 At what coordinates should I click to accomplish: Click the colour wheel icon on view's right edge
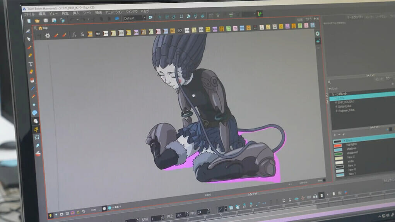pyautogui.click(x=318, y=34)
